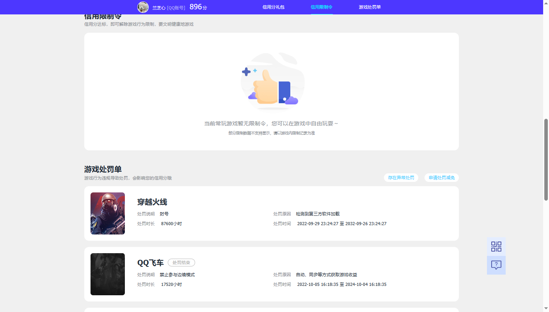The image size is (549, 312).
Task: Click the 信用分达标 subtitle text
Action: click(139, 24)
